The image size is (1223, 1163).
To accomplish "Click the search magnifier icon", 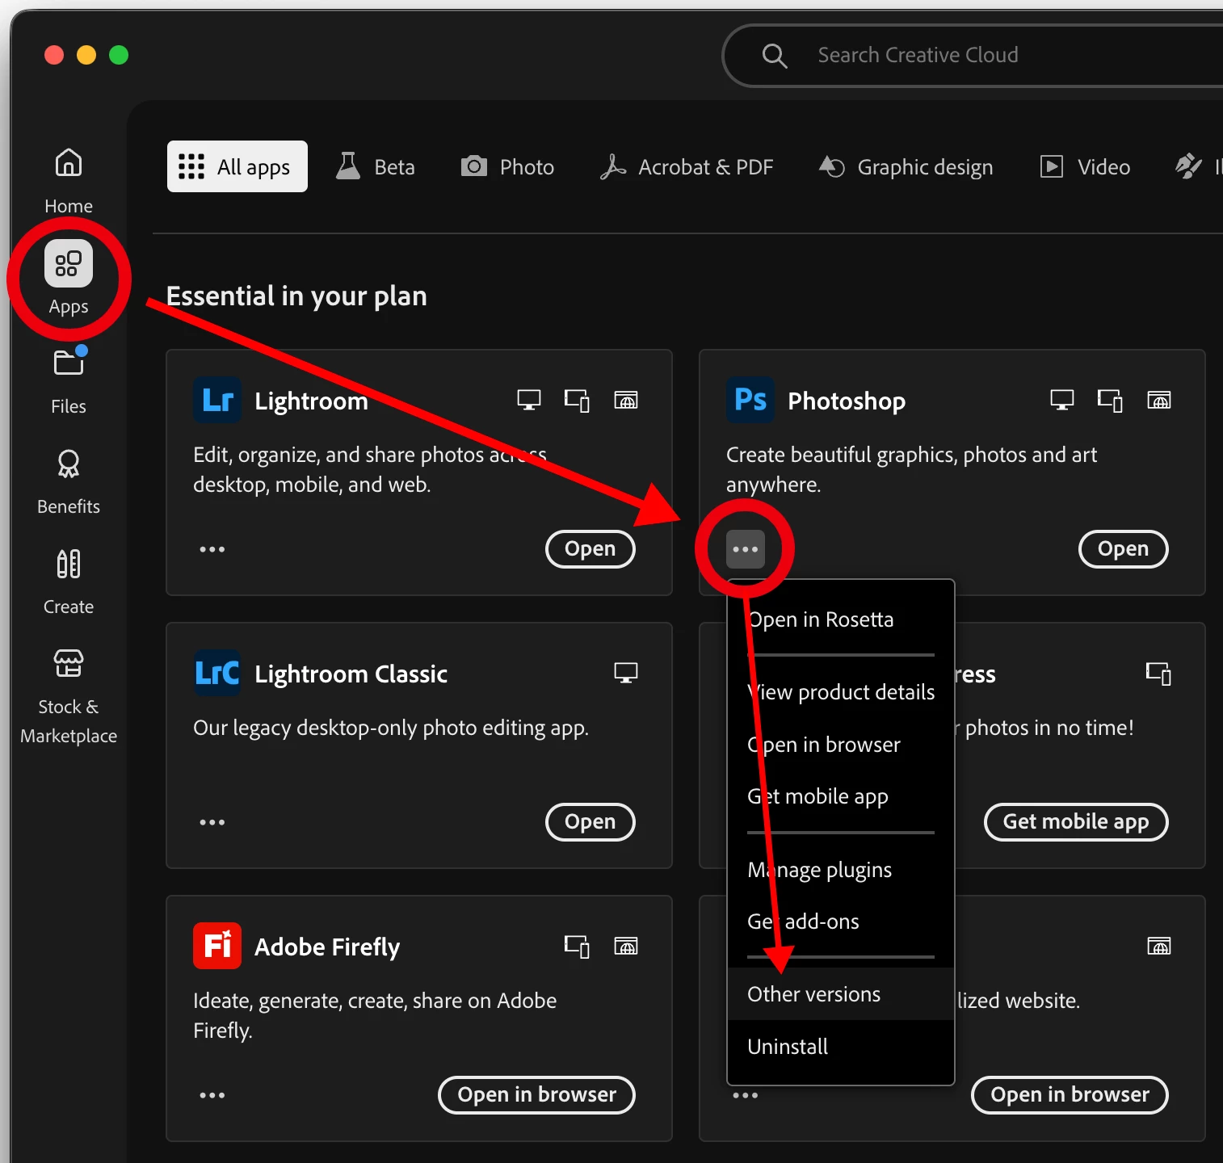I will [774, 56].
